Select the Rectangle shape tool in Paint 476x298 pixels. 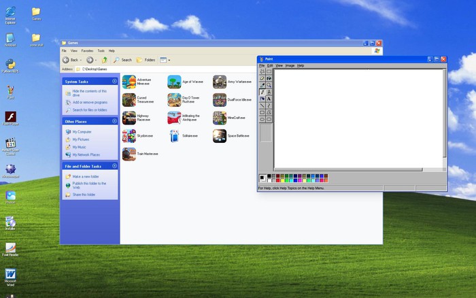262,112
